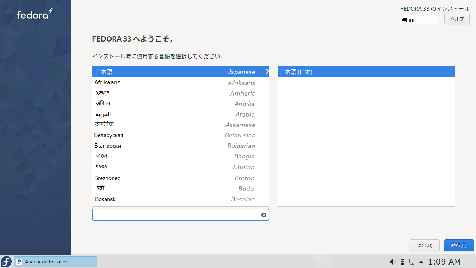This screenshot has width=476, height=268.
Task: Open the removable device tray icon
Action: 402,262
